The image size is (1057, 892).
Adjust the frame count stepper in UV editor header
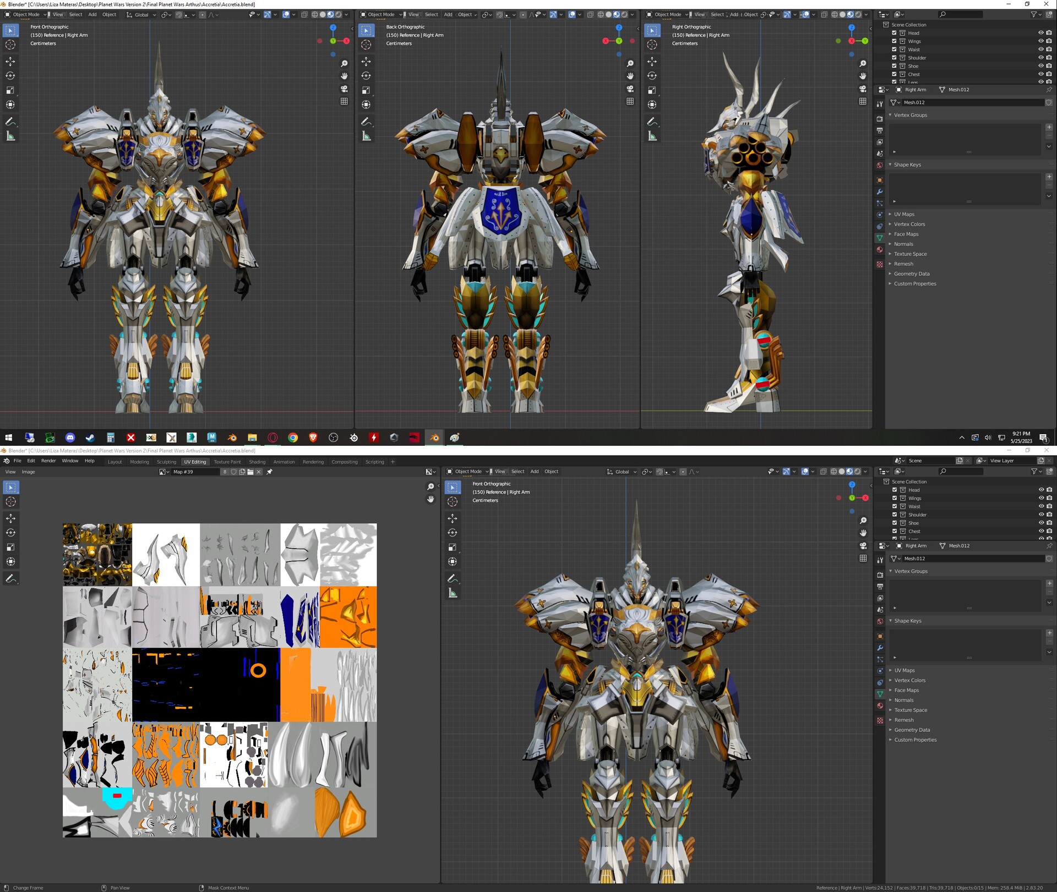tap(225, 472)
